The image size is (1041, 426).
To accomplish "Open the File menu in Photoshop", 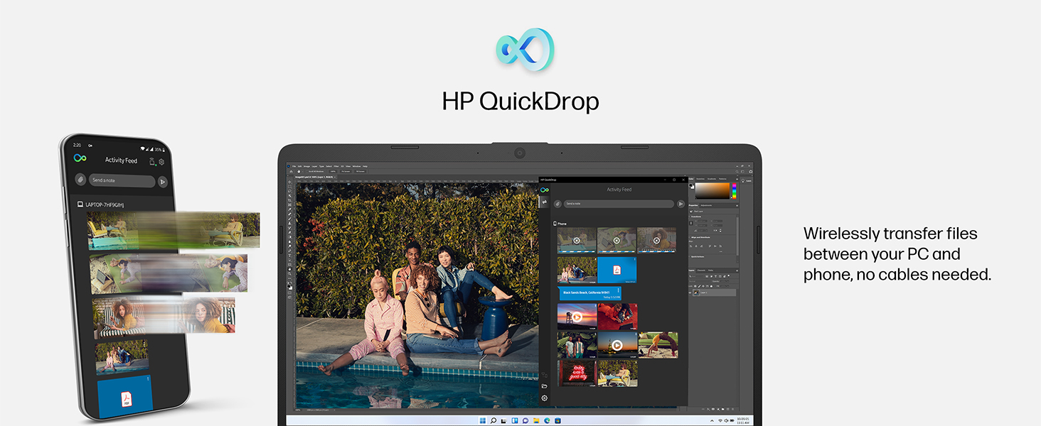I will (293, 166).
